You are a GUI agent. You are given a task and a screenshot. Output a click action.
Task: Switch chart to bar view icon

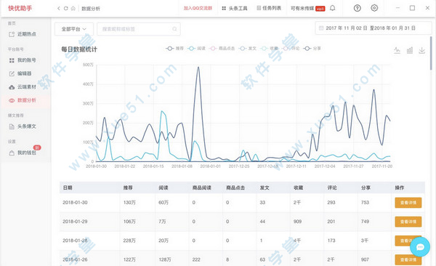[x=410, y=50]
